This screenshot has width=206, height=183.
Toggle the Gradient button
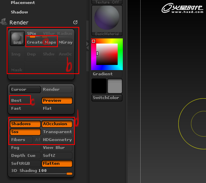107,74
